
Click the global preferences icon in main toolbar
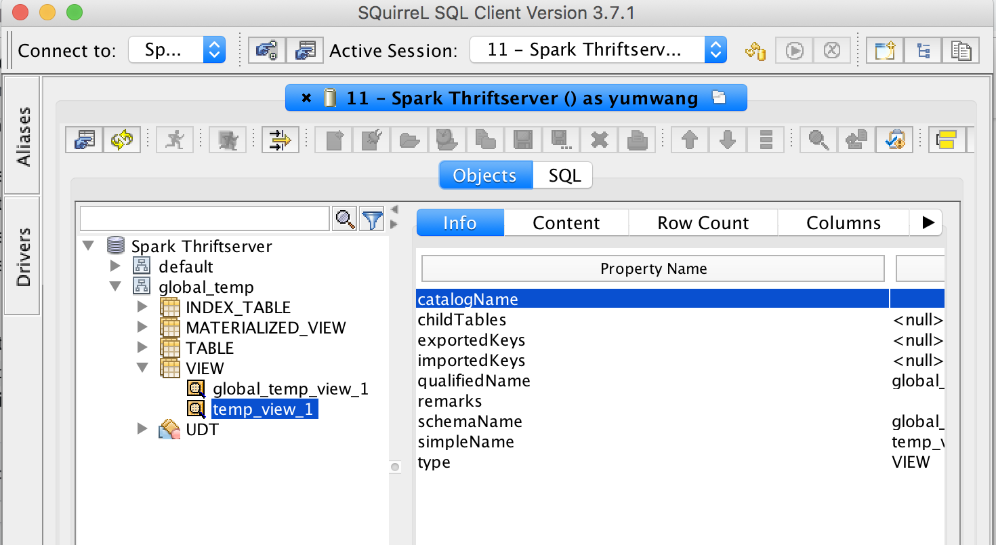pyautogui.click(x=267, y=50)
